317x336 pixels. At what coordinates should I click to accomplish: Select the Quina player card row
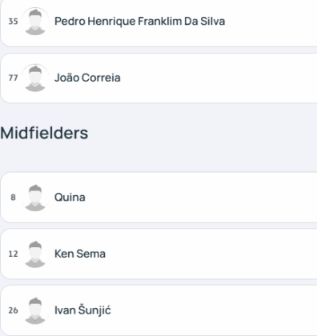click(x=158, y=198)
